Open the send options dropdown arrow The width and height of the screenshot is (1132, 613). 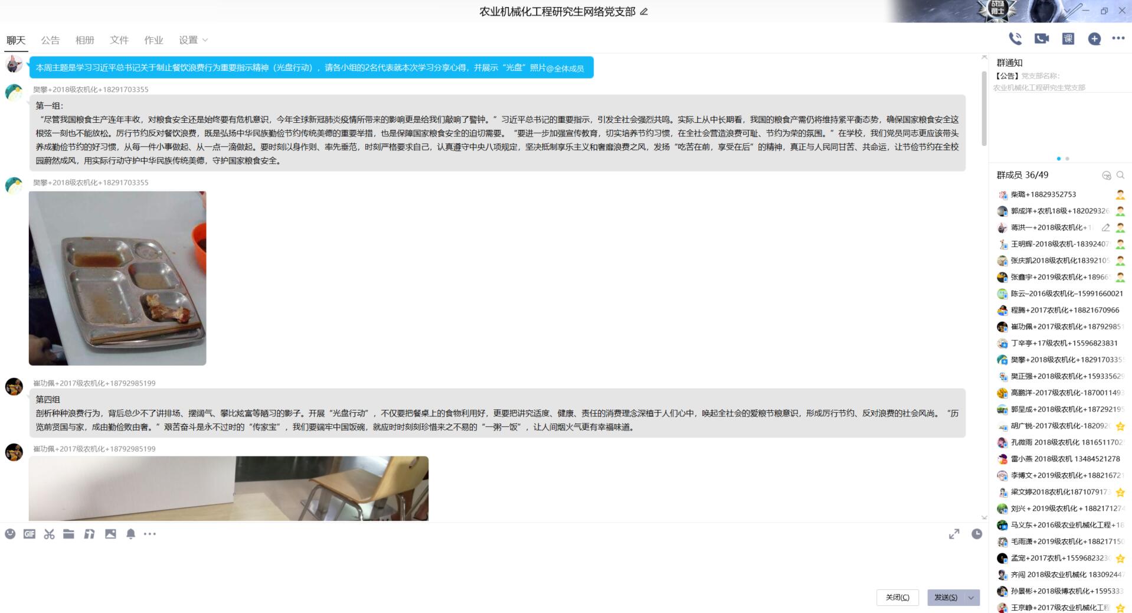click(x=971, y=598)
